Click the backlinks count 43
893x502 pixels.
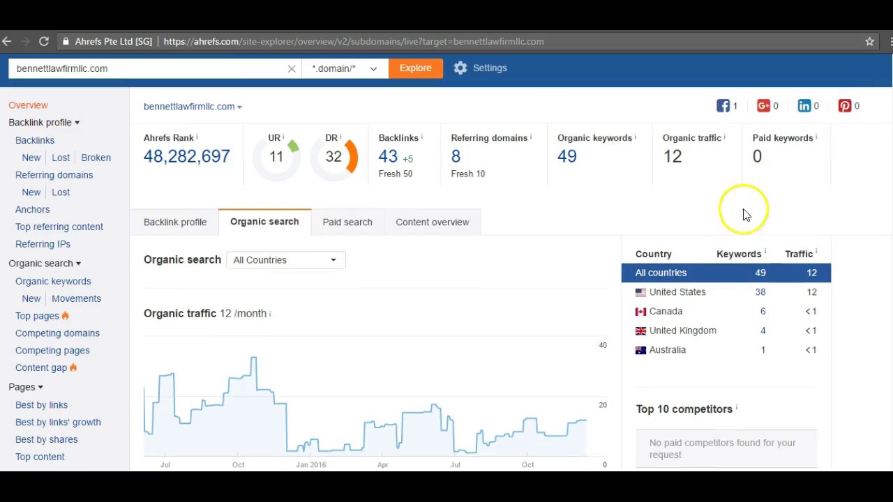pyautogui.click(x=388, y=157)
